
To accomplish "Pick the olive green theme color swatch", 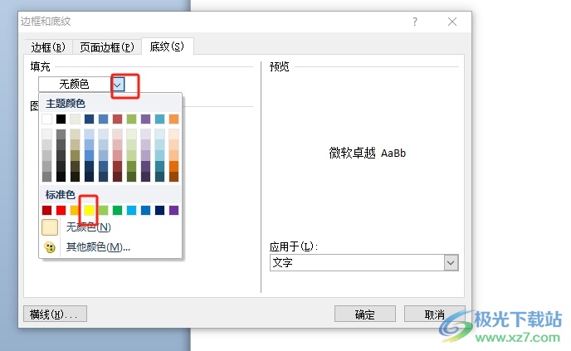I will pyautogui.click(x=131, y=119).
